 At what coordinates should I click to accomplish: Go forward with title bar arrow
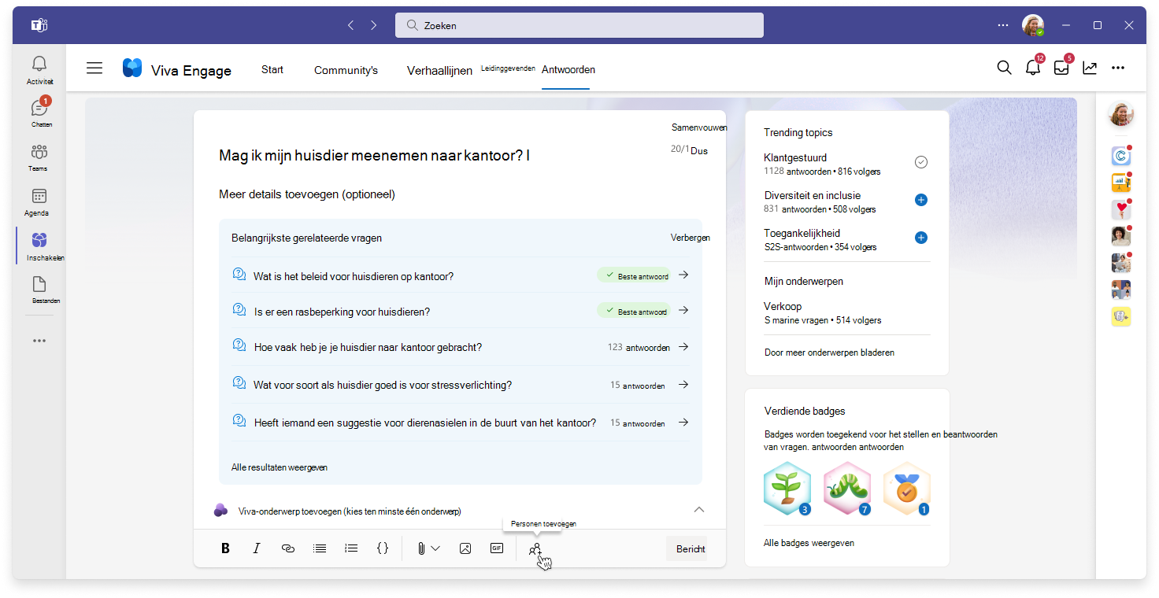click(373, 25)
